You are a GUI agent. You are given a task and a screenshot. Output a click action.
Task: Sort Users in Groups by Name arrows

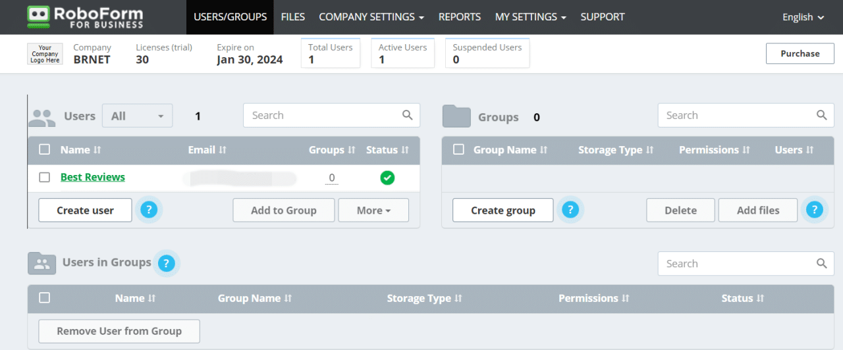(x=152, y=299)
